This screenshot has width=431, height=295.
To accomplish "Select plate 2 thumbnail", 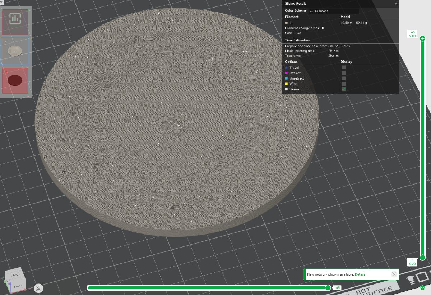I will [x=15, y=81].
